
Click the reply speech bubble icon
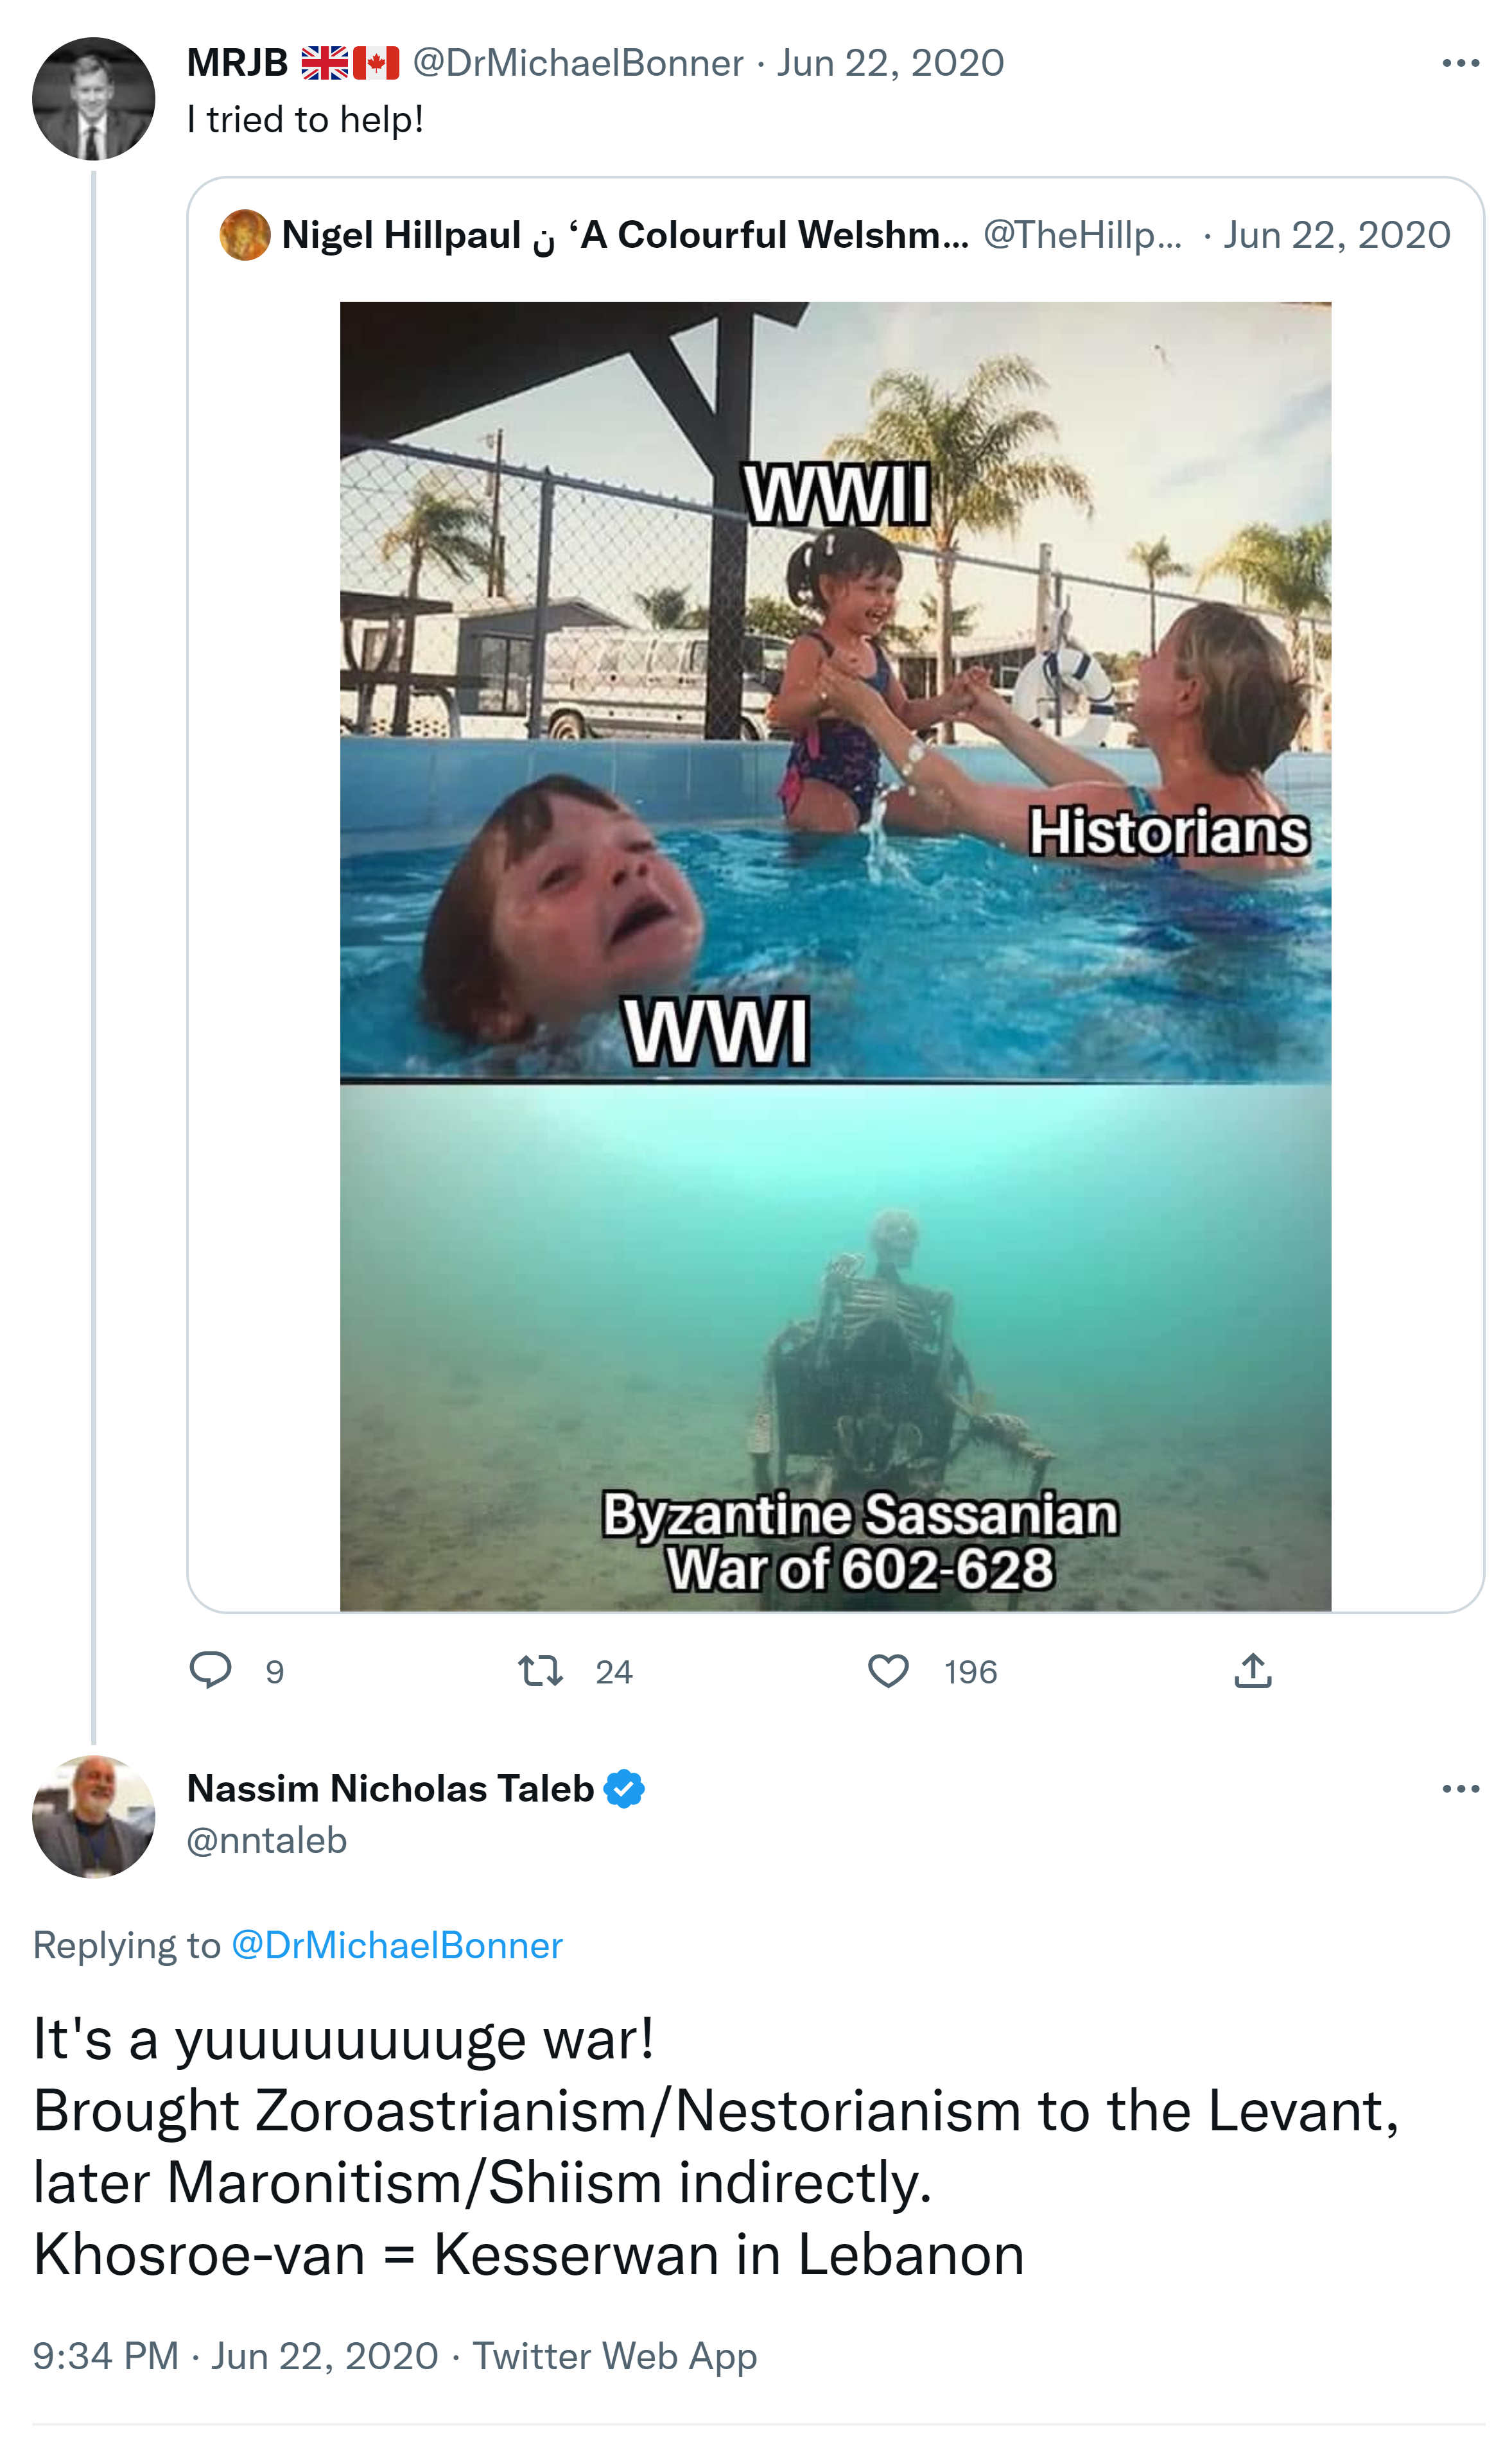click(210, 1670)
